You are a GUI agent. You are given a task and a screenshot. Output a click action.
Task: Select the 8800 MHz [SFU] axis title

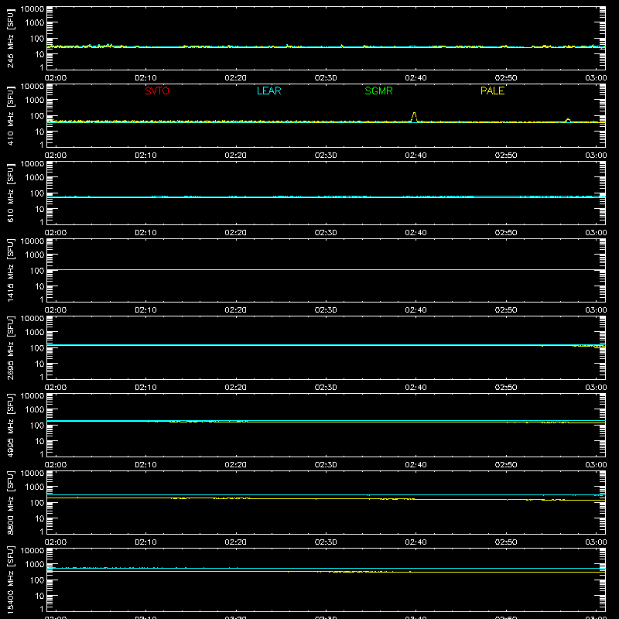click(x=11, y=503)
